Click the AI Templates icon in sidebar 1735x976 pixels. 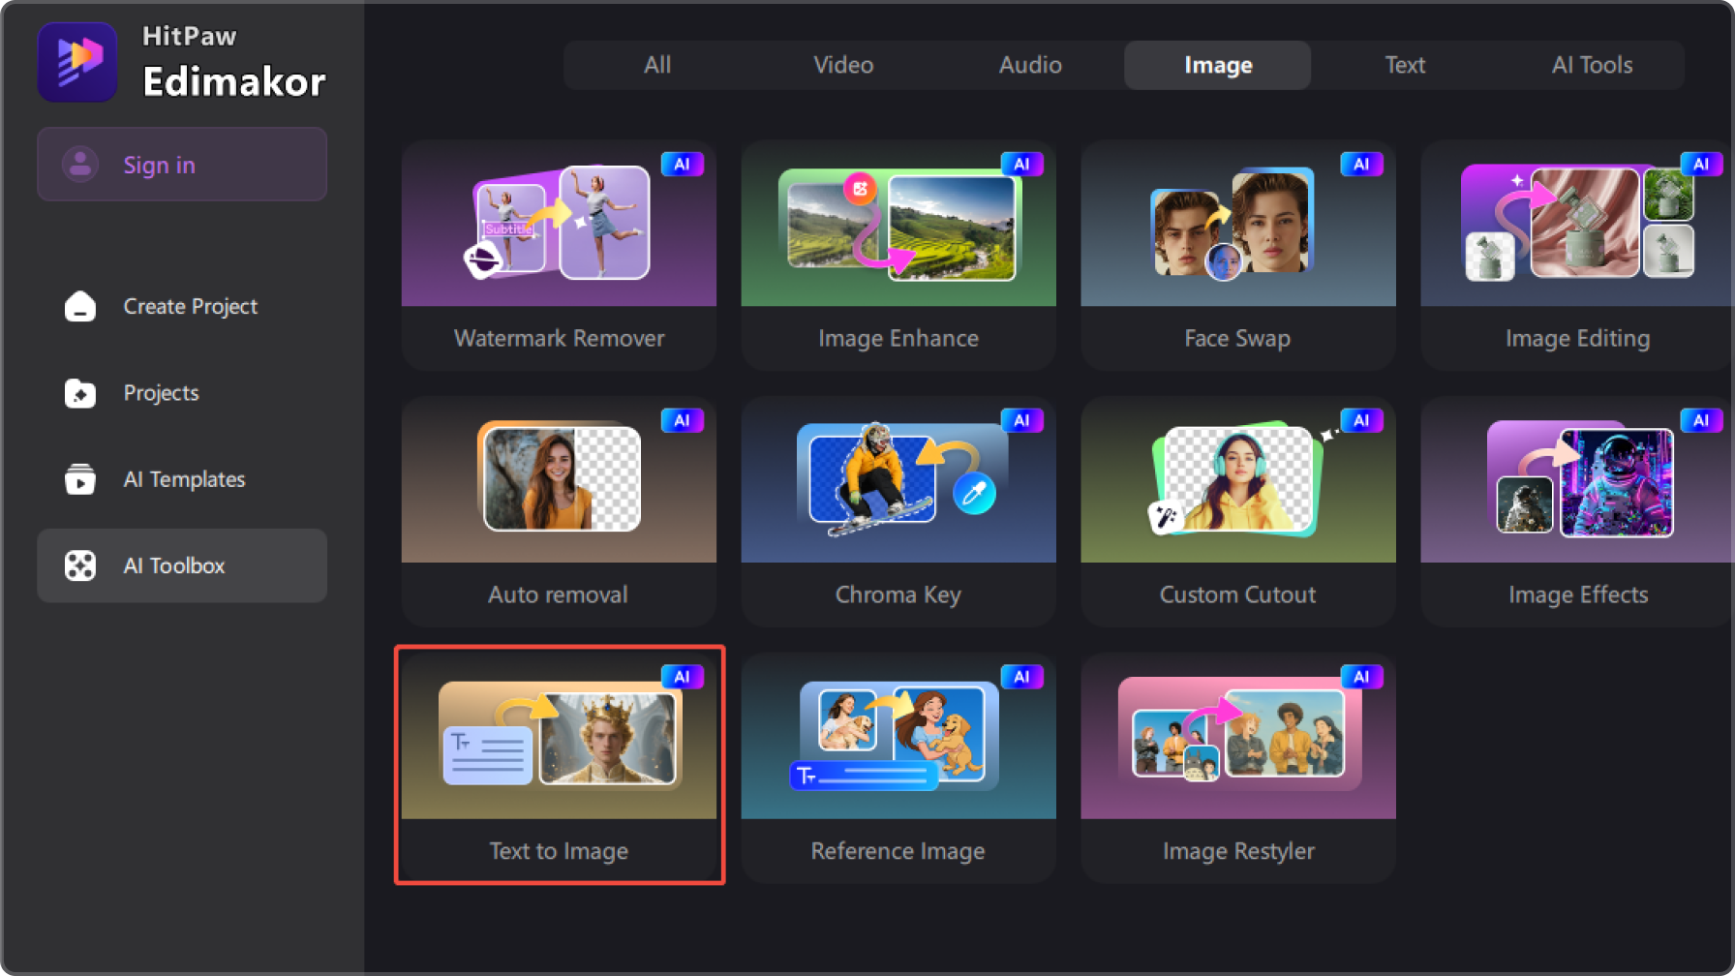[80, 479]
